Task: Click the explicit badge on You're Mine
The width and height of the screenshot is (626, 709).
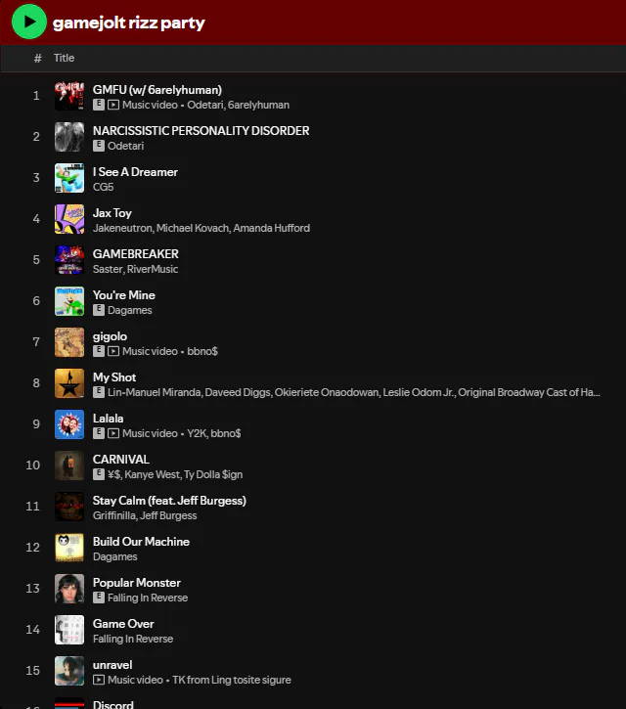Action: click(x=99, y=310)
